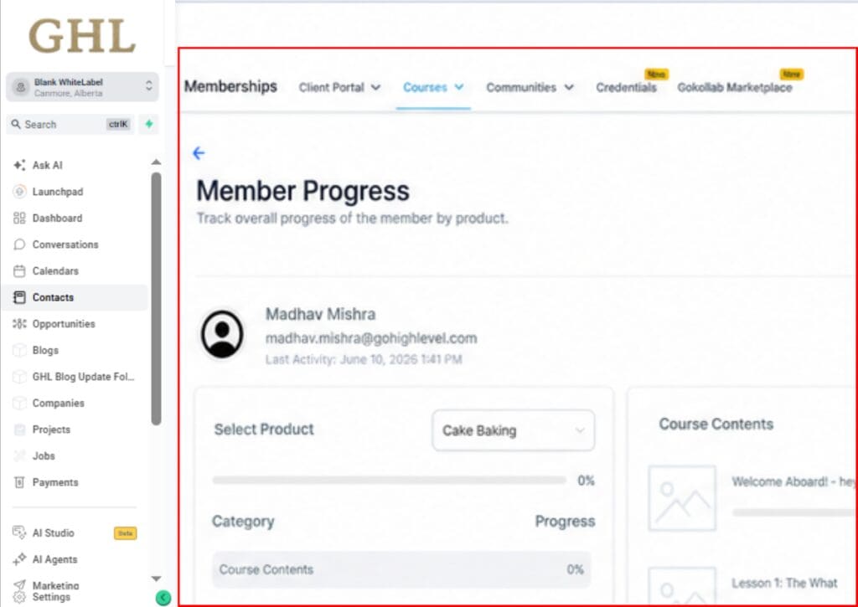Select Contacts in the sidebar

(x=75, y=297)
